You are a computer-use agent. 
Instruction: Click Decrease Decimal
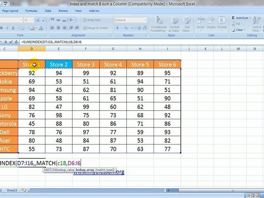pyautogui.click(x=144, y=28)
